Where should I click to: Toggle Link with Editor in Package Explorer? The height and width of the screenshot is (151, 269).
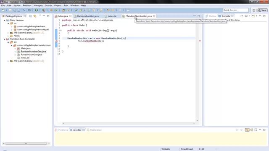pos(35,16)
